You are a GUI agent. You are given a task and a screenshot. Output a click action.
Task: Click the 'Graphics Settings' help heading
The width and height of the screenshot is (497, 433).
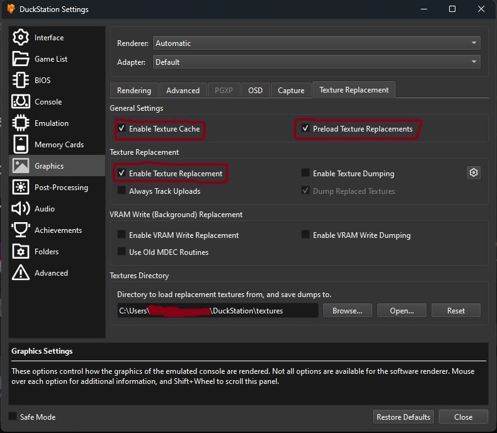(x=42, y=351)
